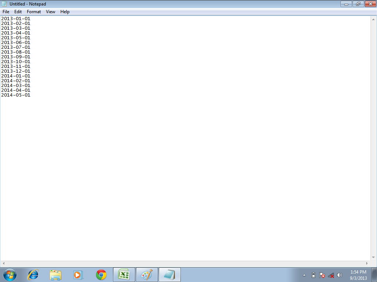This screenshot has width=377, height=282.
Task: Restore down the Notepad window
Action: click(x=358, y=4)
